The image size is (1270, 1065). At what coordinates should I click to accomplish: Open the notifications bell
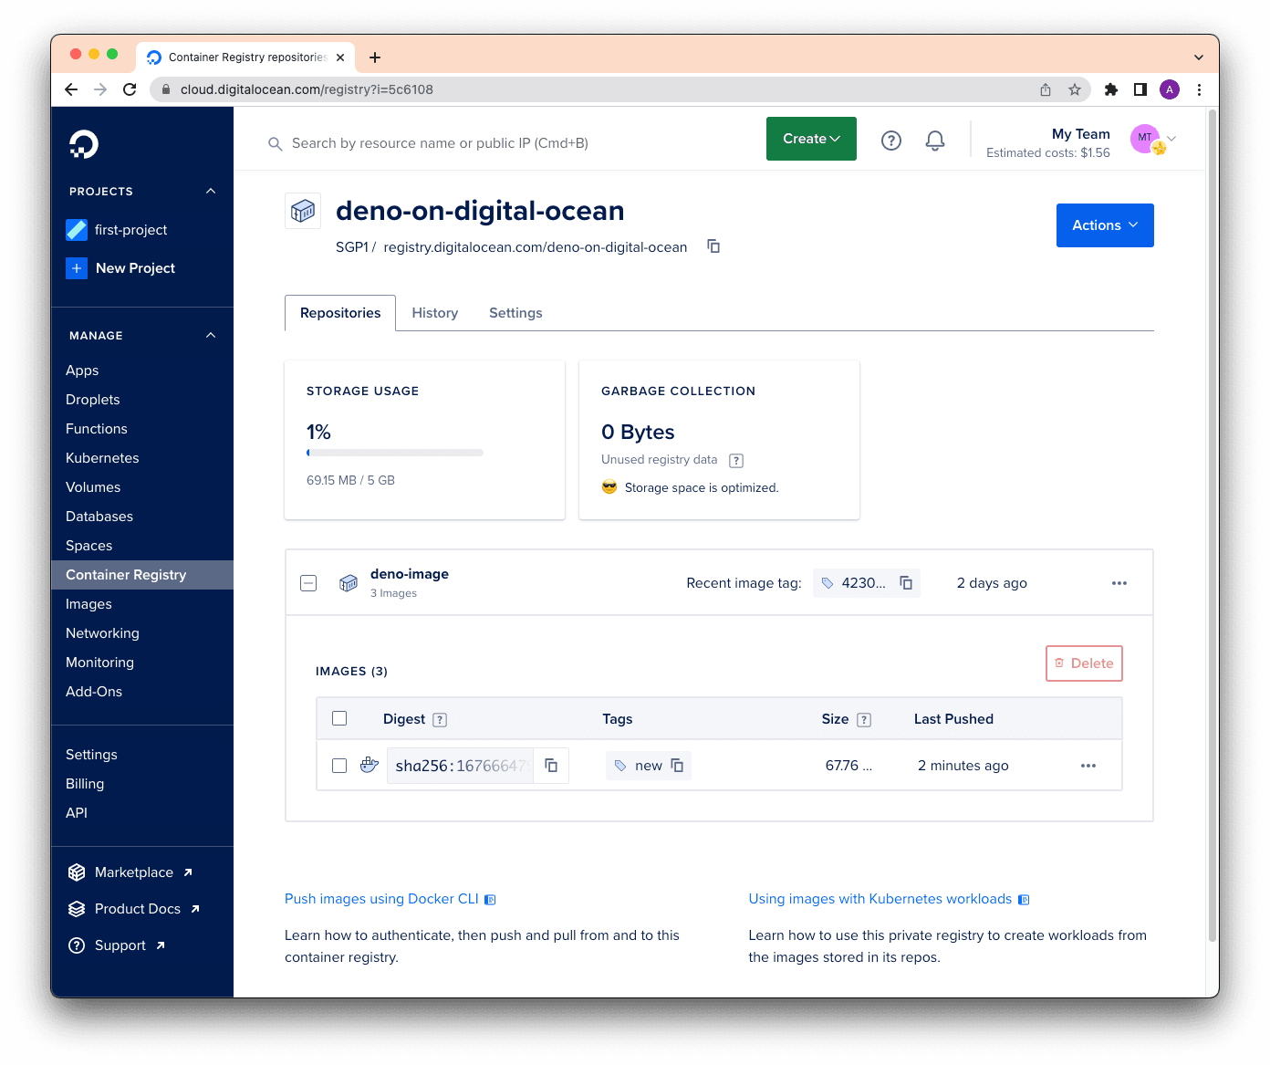coord(935,141)
